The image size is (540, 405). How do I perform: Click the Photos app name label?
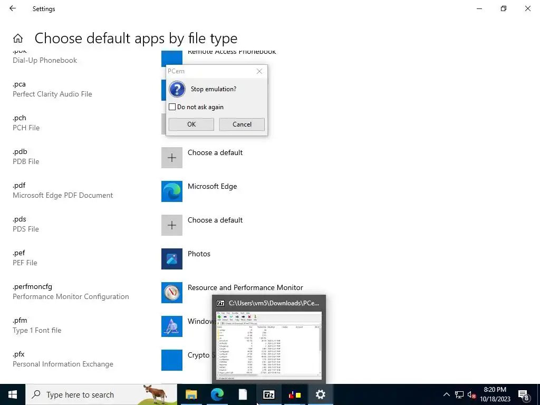tap(199, 254)
